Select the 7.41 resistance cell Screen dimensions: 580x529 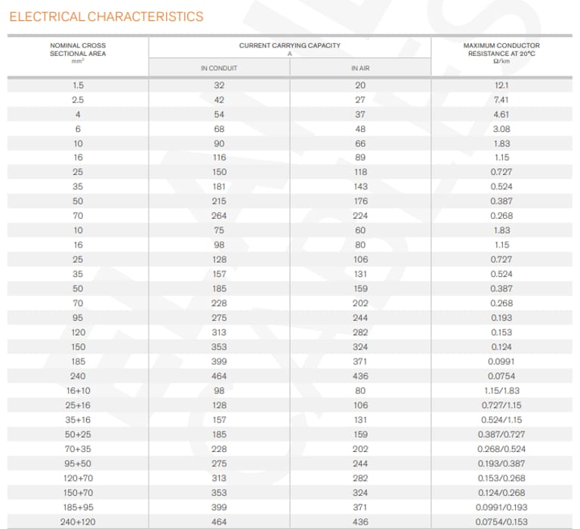[501, 100]
